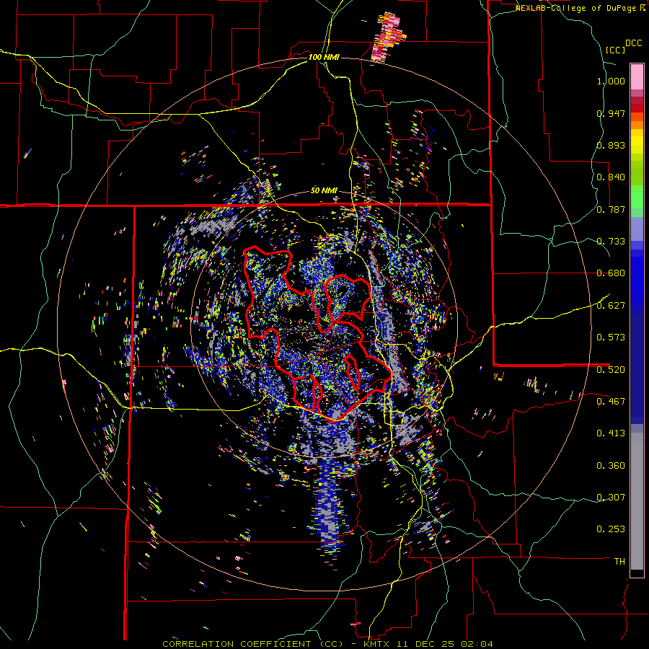The width and height of the screenshot is (649, 649).
Task: Click the 0.360 legend value
Action: (x=611, y=466)
